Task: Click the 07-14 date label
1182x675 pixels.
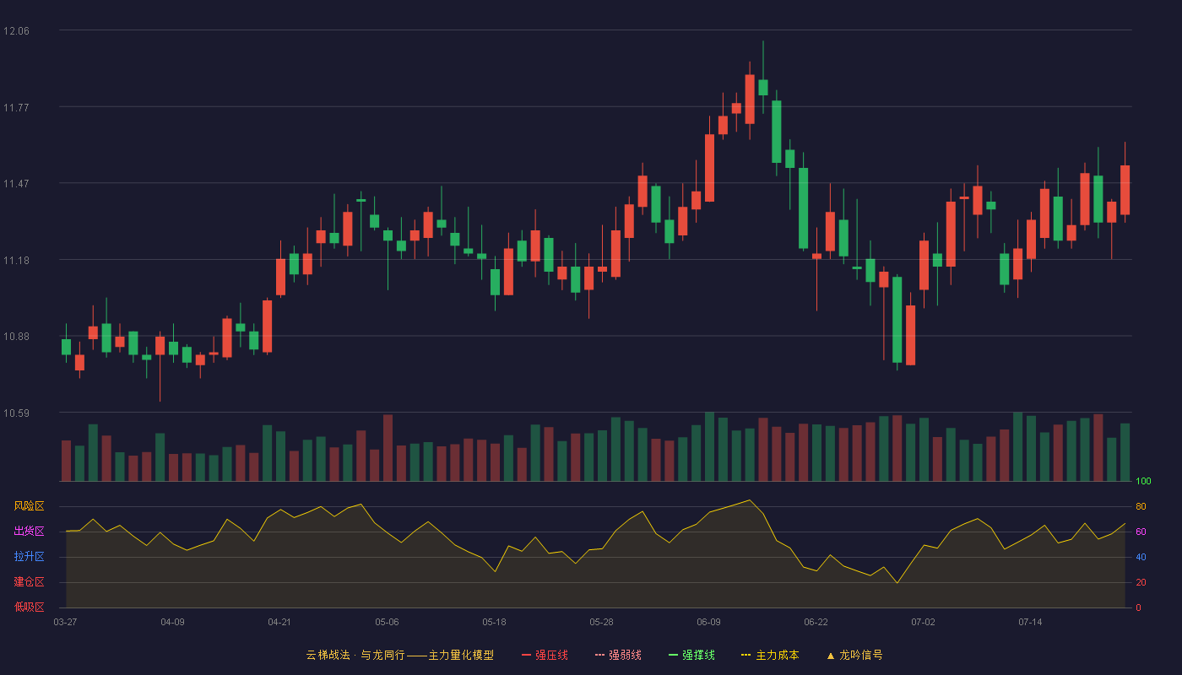Action: click(1031, 622)
